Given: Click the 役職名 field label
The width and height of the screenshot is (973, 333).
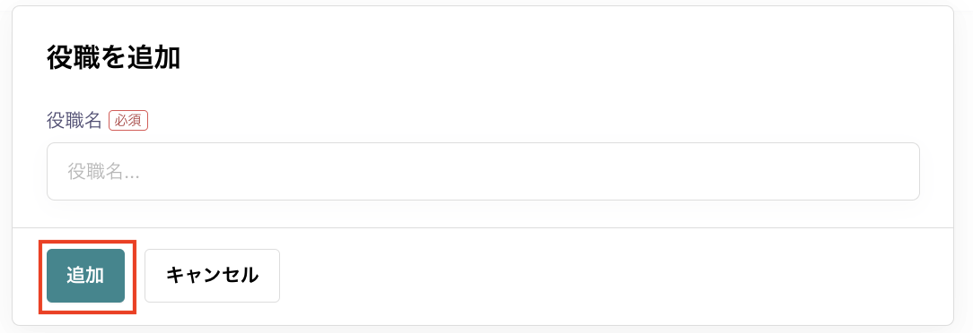Looking at the screenshot, I should [74, 121].
